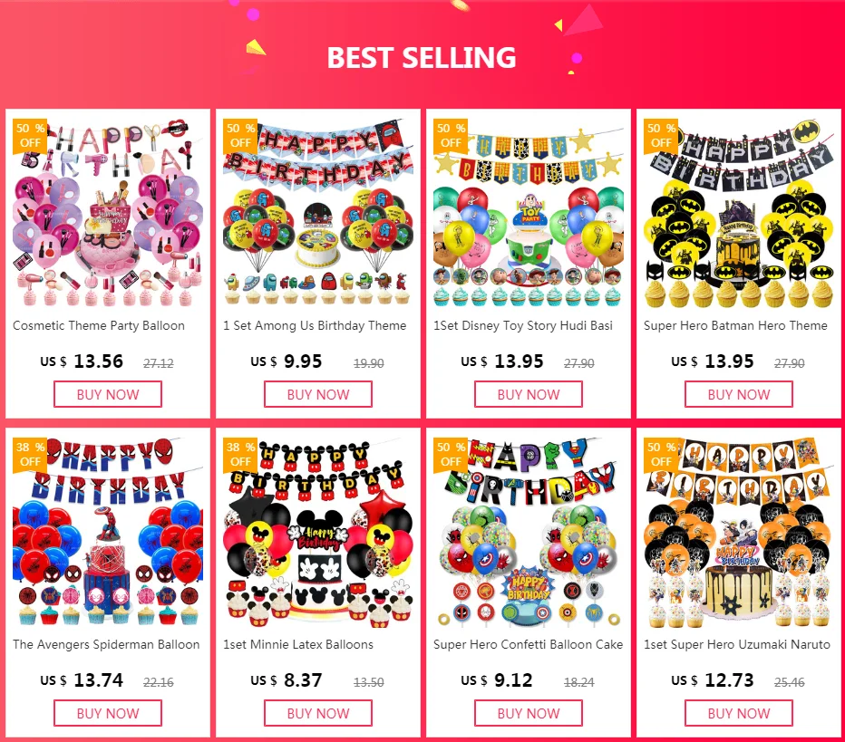This screenshot has height=742, width=845.
Task: Open the Among Us birthday set image
Action: pos(318,213)
